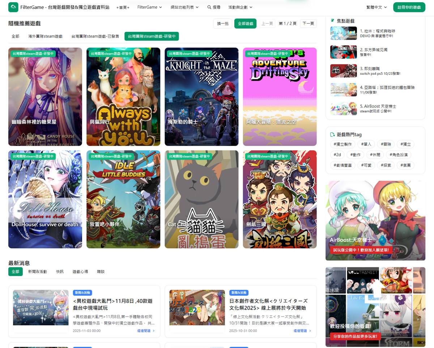This screenshot has width=434, height=348.
Task: Open 拉米：程式與咖啡 focus game thumbnail
Action: coord(343,33)
